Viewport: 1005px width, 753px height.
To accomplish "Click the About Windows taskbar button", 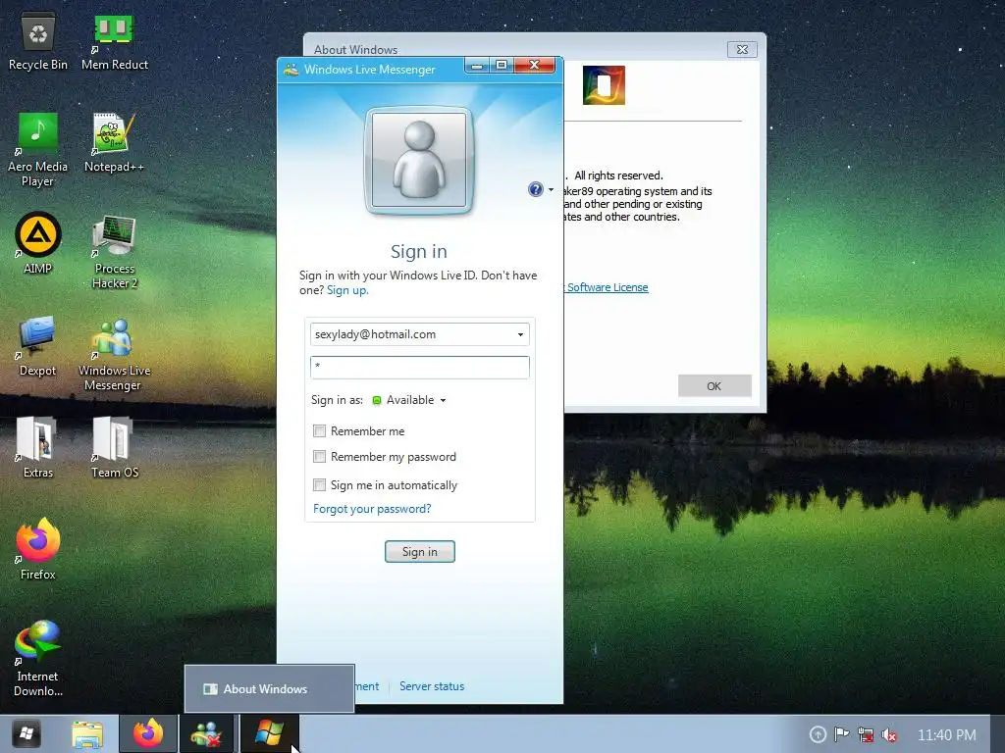I will coord(269,733).
